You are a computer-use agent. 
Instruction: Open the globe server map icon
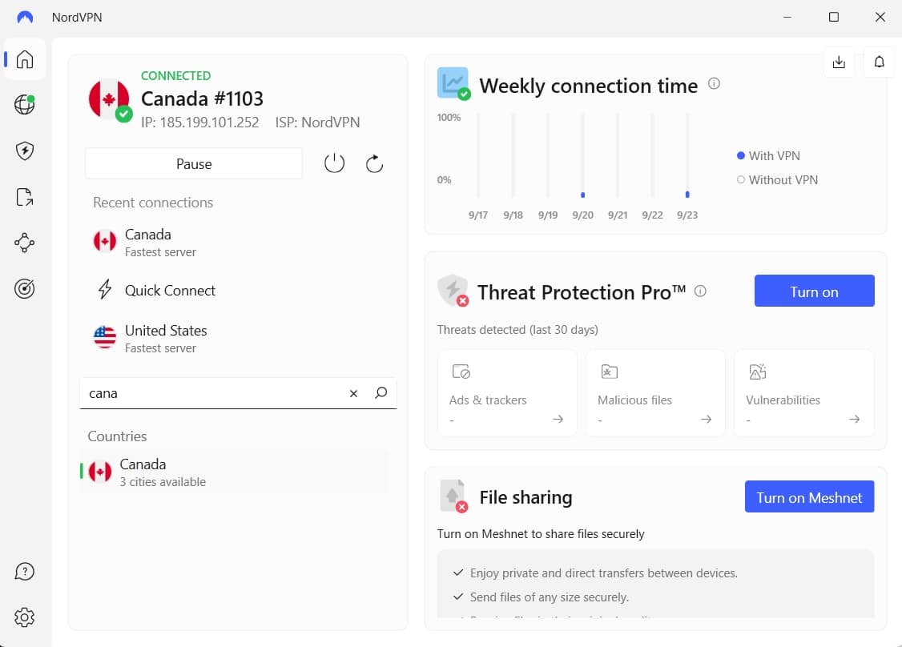(x=24, y=105)
